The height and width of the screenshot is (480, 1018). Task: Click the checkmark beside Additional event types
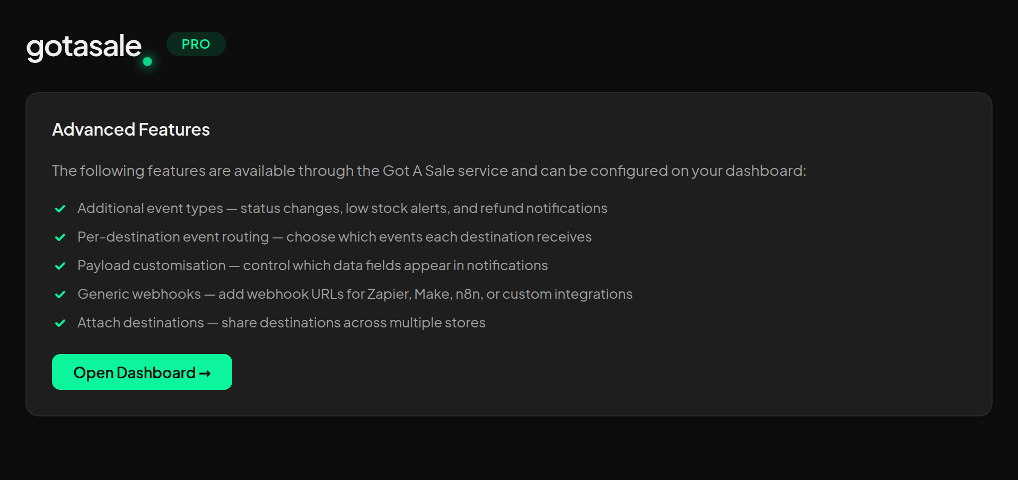pos(60,209)
